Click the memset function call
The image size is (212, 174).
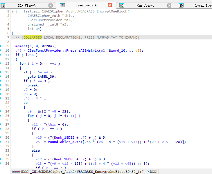pyautogui.click(x=21, y=46)
